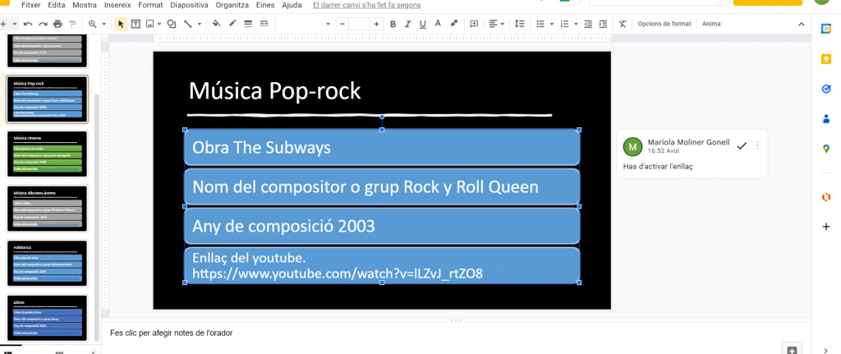This screenshot has height=354, width=841.
Task: Open the Diapositiva menu
Action: tap(188, 5)
